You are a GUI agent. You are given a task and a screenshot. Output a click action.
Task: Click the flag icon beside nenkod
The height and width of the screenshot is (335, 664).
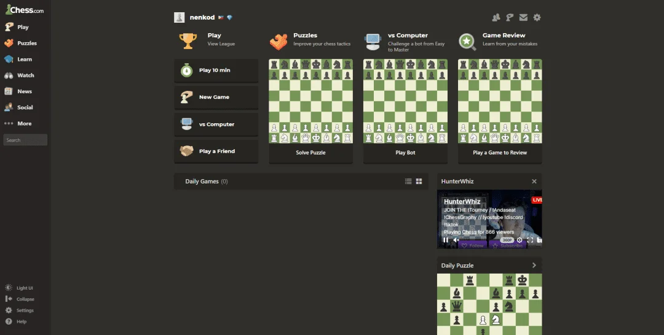coord(221,17)
